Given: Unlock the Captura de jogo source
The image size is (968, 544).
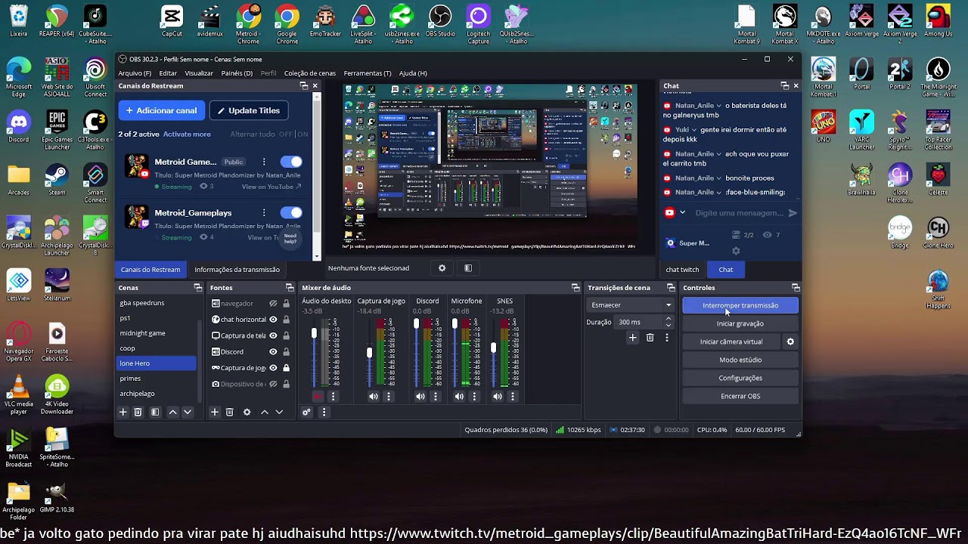Looking at the screenshot, I should coord(286,368).
